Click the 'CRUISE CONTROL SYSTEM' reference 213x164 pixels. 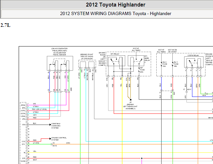coord(59,139)
